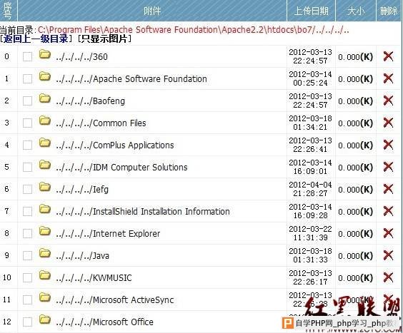The width and height of the screenshot is (403, 333).
Task: Click the folder icon for the 360 row
Action: tap(45, 54)
